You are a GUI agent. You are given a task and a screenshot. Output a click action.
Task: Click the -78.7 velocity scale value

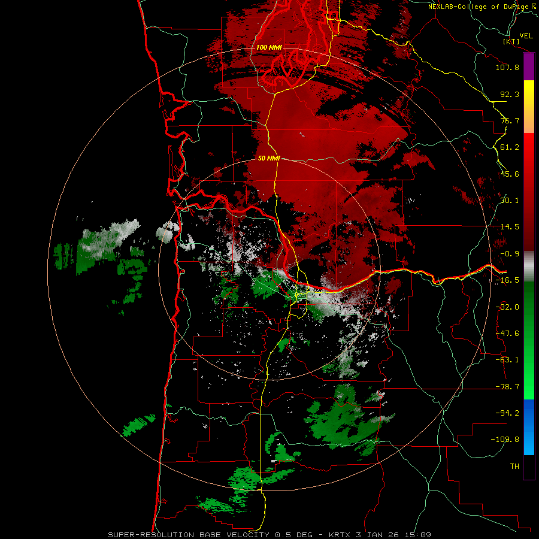click(507, 387)
